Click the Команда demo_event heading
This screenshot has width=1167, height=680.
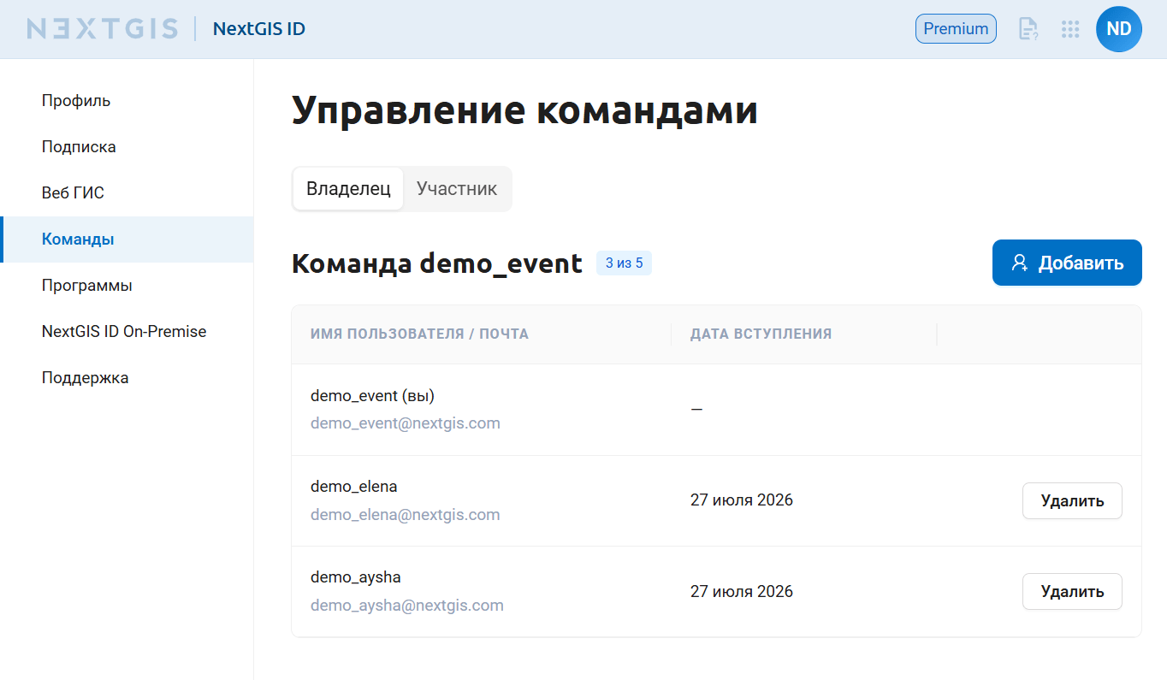click(437, 263)
